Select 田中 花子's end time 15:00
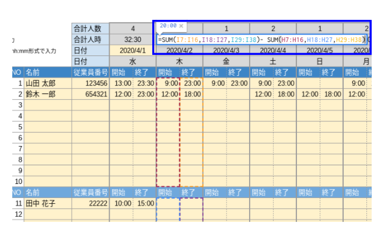Image resolution: width=388 pixels, height=233 pixels. click(145, 203)
